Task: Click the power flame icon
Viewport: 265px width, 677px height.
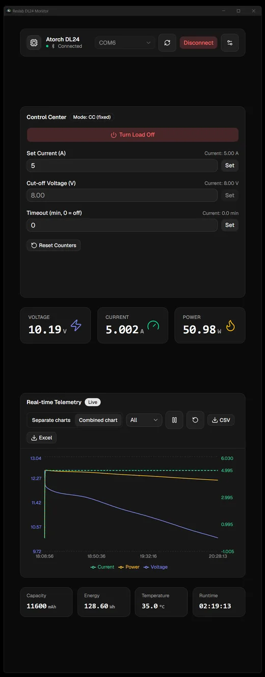Action: coord(230,325)
